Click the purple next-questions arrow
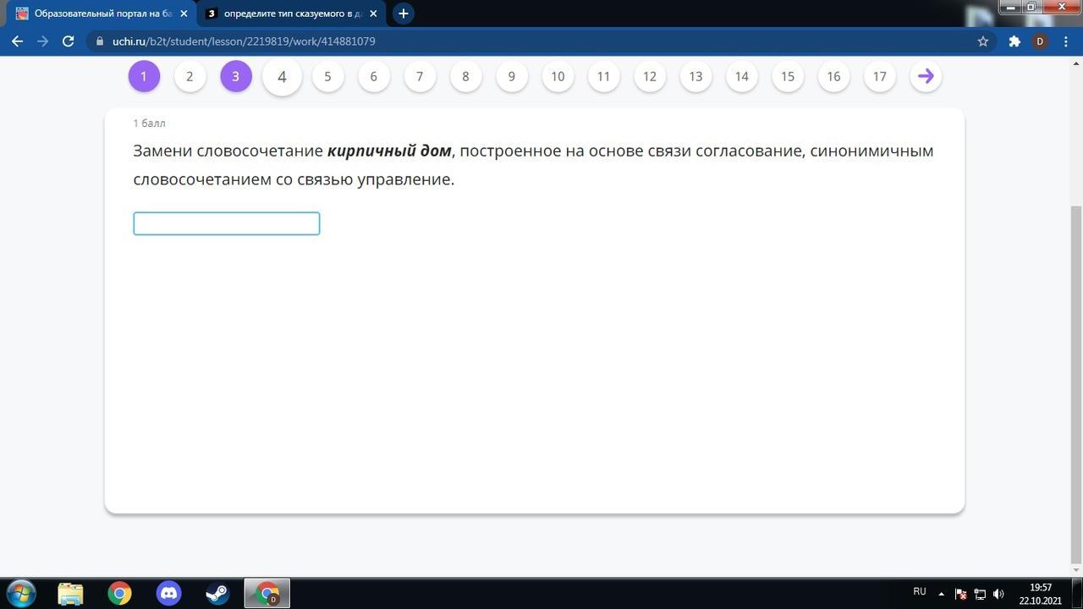 tap(926, 76)
